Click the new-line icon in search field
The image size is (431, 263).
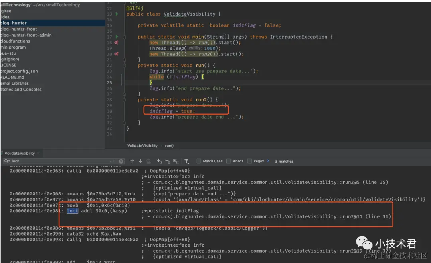pos(112,161)
